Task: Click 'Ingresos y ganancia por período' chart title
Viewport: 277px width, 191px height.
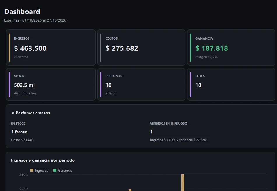Action: (43, 160)
